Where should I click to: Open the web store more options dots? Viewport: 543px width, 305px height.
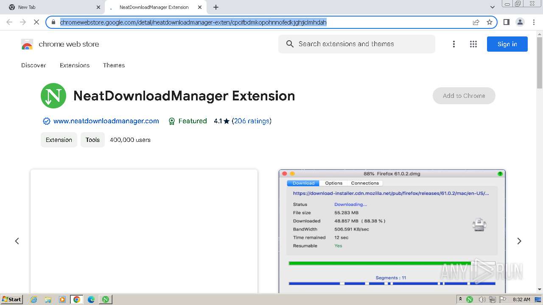pos(454,44)
